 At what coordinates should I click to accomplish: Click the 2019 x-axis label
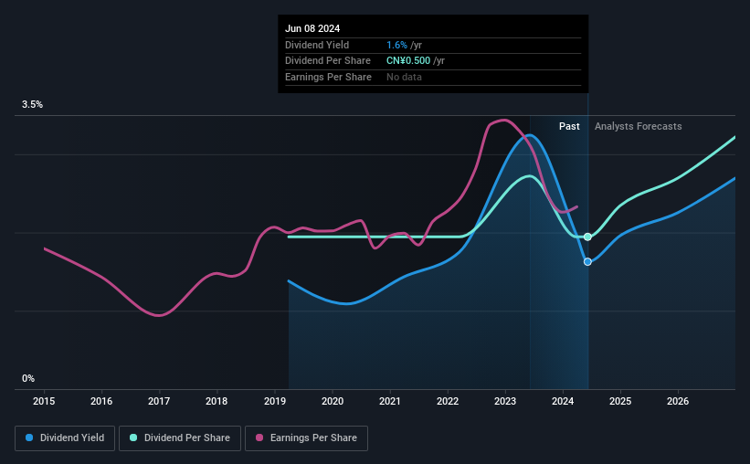(x=275, y=401)
